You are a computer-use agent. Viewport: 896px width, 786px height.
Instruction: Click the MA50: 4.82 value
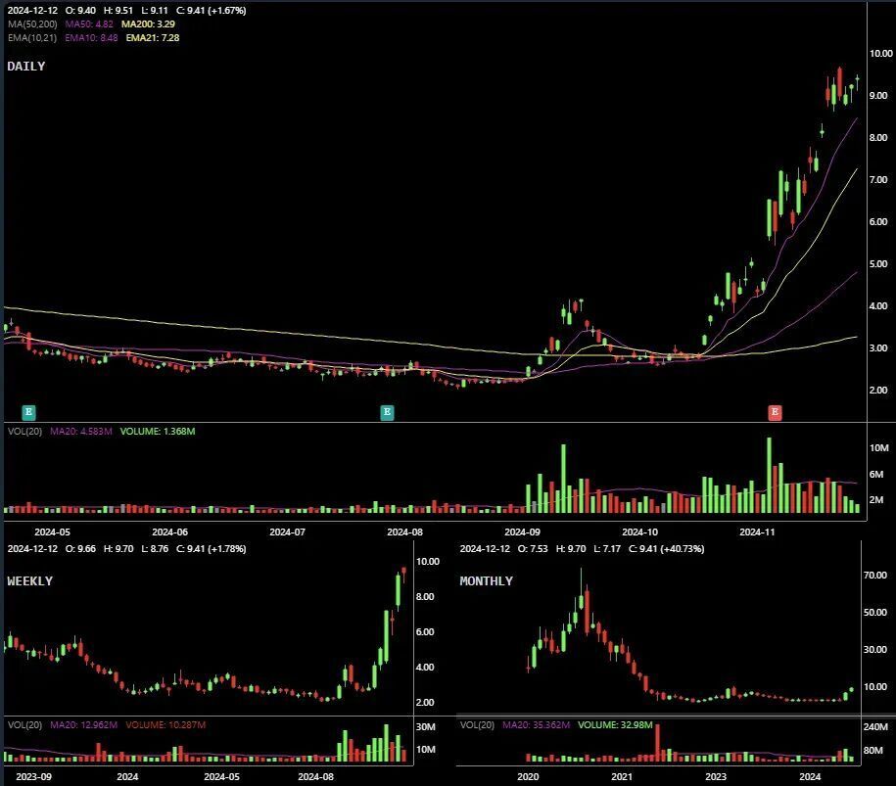pos(89,24)
